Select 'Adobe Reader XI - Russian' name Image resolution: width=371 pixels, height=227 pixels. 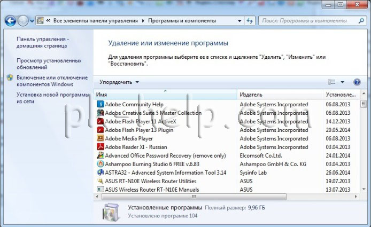pos(136,147)
